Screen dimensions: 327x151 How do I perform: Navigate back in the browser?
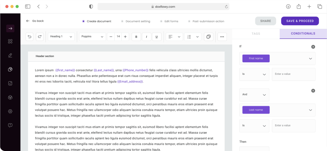tap(38, 6)
